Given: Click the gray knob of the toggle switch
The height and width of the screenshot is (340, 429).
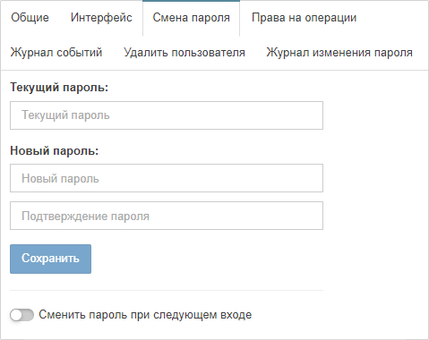Looking at the screenshot, I should click(x=16, y=315).
